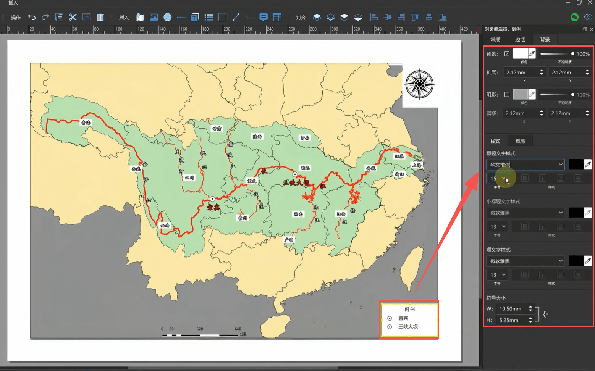Undo the last layout action
The height and width of the screenshot is (371, 595).
32,17
